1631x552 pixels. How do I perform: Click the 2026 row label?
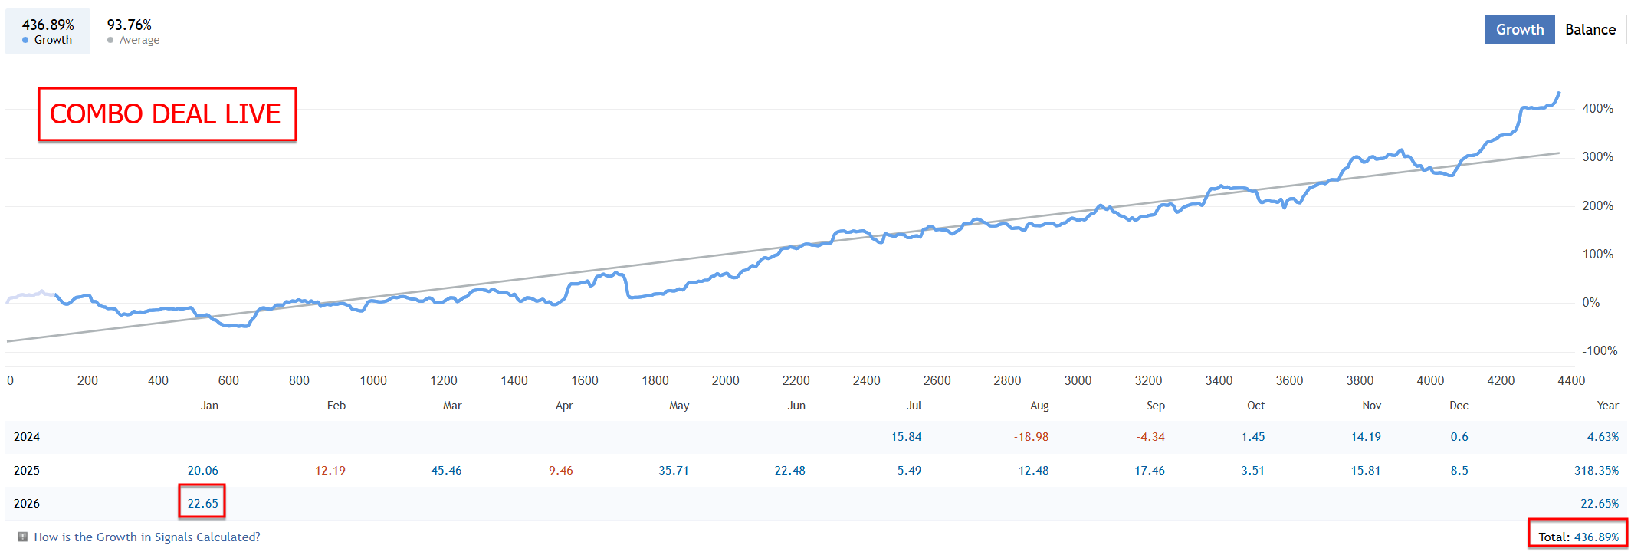point(27,503)
